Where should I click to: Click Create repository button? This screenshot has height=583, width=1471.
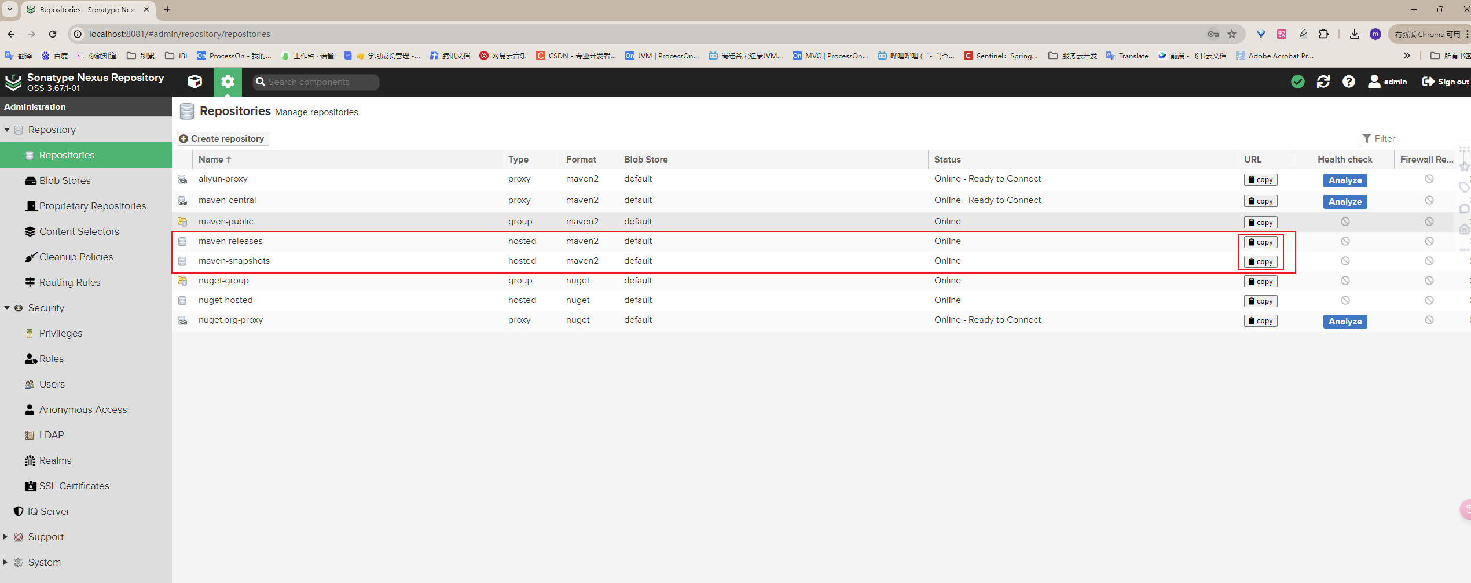point(223,139)
